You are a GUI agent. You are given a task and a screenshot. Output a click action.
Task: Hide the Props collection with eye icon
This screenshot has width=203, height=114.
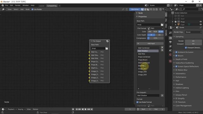click(x=200, y=22)
